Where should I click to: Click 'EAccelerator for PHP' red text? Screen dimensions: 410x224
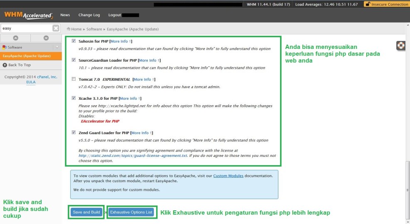pos(100,121)
